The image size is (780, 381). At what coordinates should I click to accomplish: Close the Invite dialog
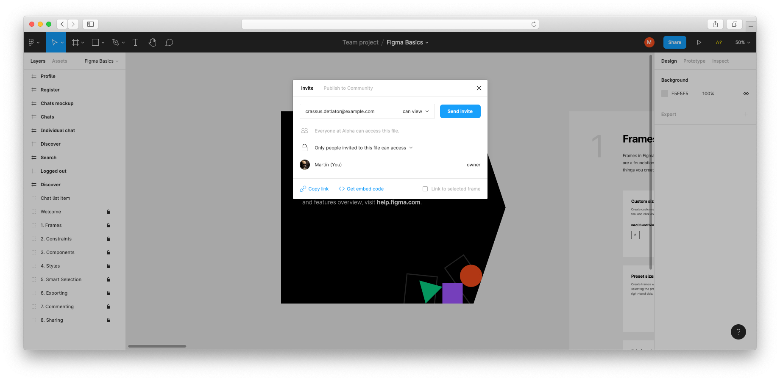pos(479,88)
